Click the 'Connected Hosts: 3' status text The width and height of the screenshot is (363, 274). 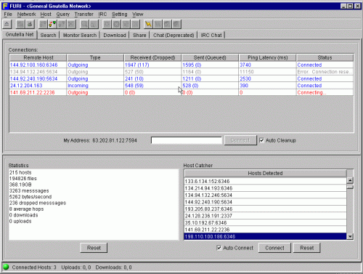pyautogui.click(x=34, y=267)
